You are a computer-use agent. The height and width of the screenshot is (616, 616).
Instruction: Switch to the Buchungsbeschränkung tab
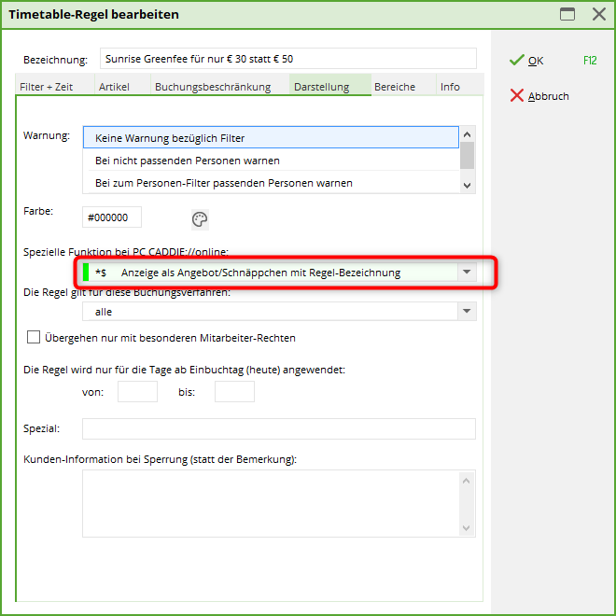[x=213, y=87]
